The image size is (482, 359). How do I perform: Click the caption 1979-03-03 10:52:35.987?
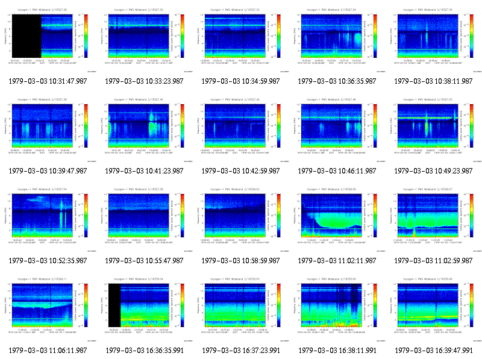tap(48, 261)
